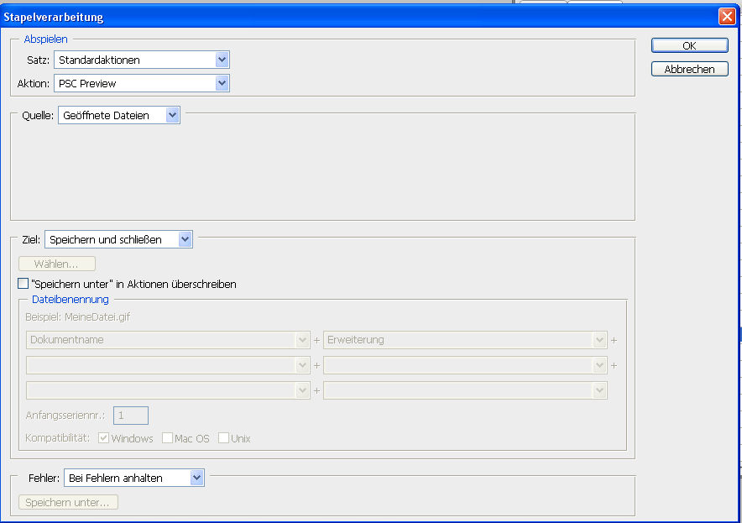Screen dimensions: 742x523
Task: Click the Anfangsseriennr. input field
Action: 131,416
